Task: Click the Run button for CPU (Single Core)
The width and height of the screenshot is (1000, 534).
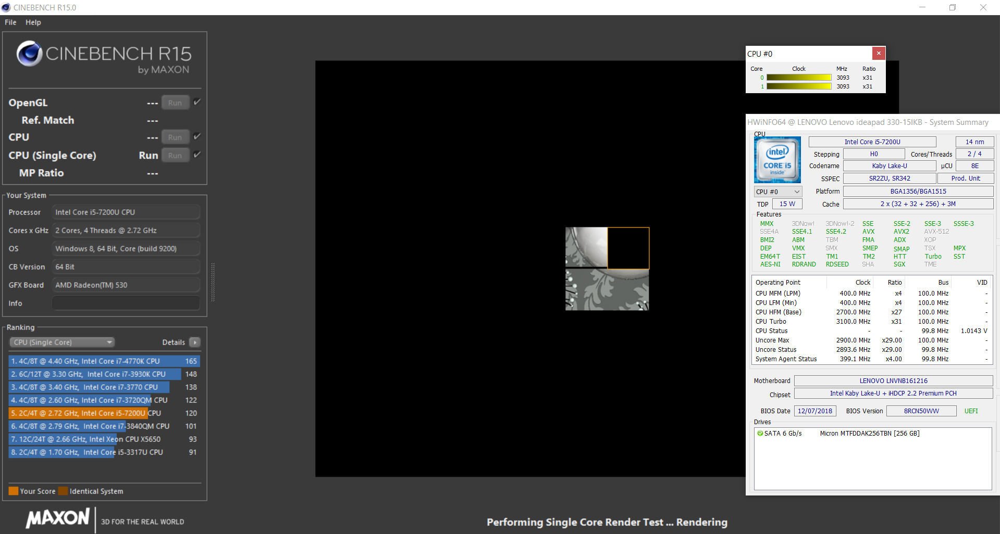Action: (175, 155)
